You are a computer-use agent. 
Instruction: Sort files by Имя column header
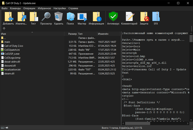click(x=32, y=34)
